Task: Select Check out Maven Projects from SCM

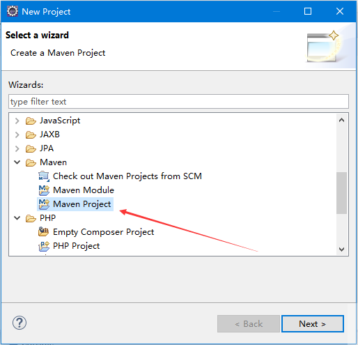Action: coord(127,176)
